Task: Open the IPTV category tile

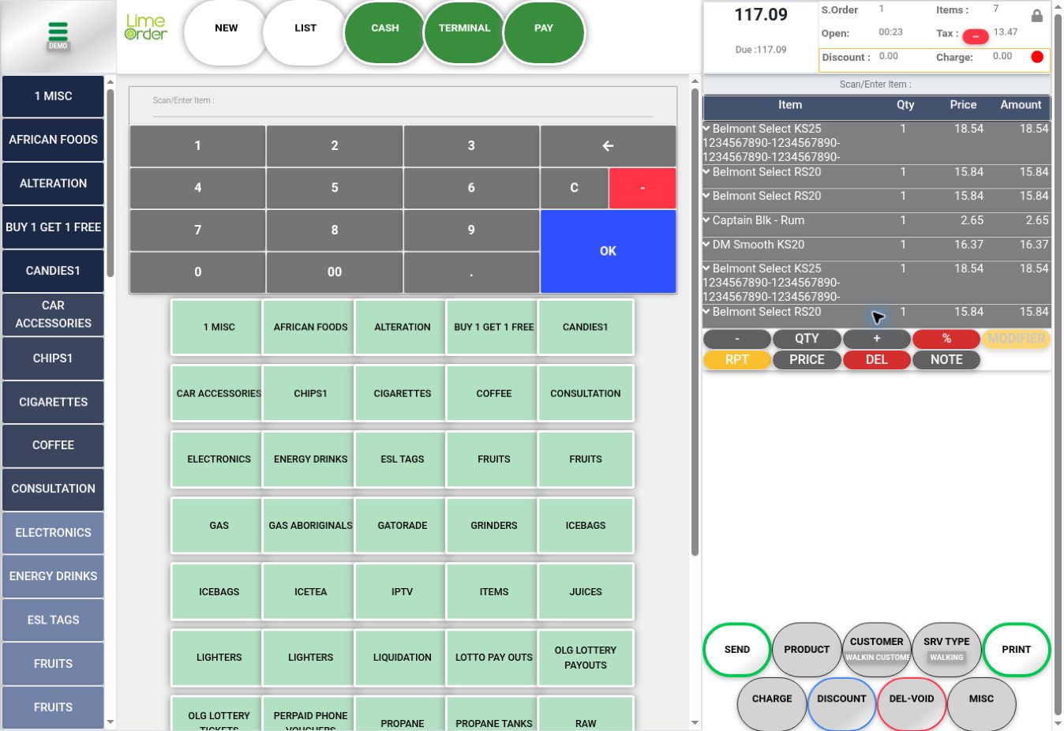Action: (403, 591)
